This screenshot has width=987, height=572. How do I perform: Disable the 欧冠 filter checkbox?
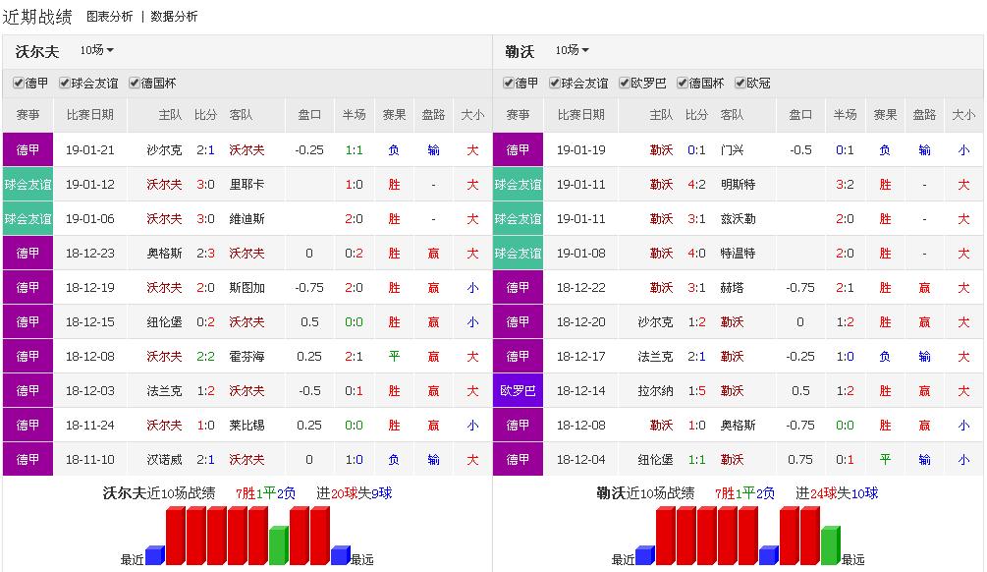click(x=740, y=84)
